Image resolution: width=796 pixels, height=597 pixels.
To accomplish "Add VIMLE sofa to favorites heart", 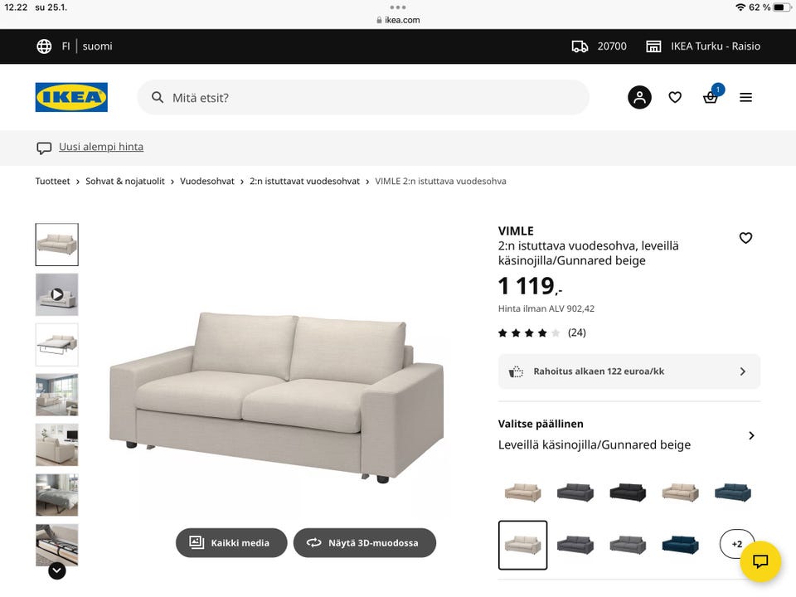I will [x=745, y=238].
